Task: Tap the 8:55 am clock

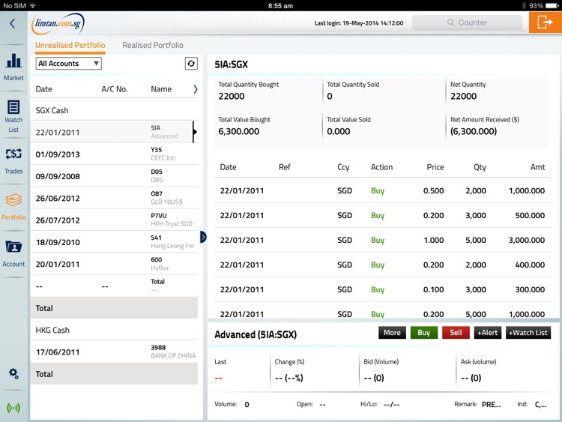Action: pos(281,6)
